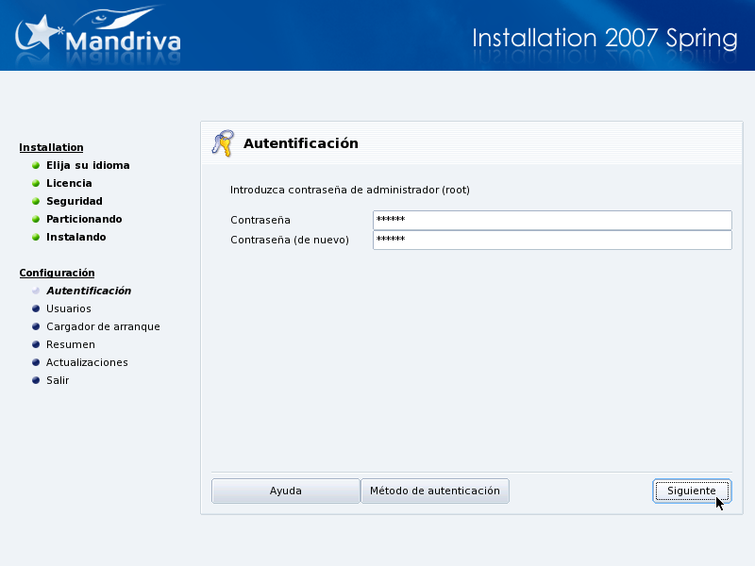Focus the Contraseña (de nuevo) field

click(x=552, y=240)
